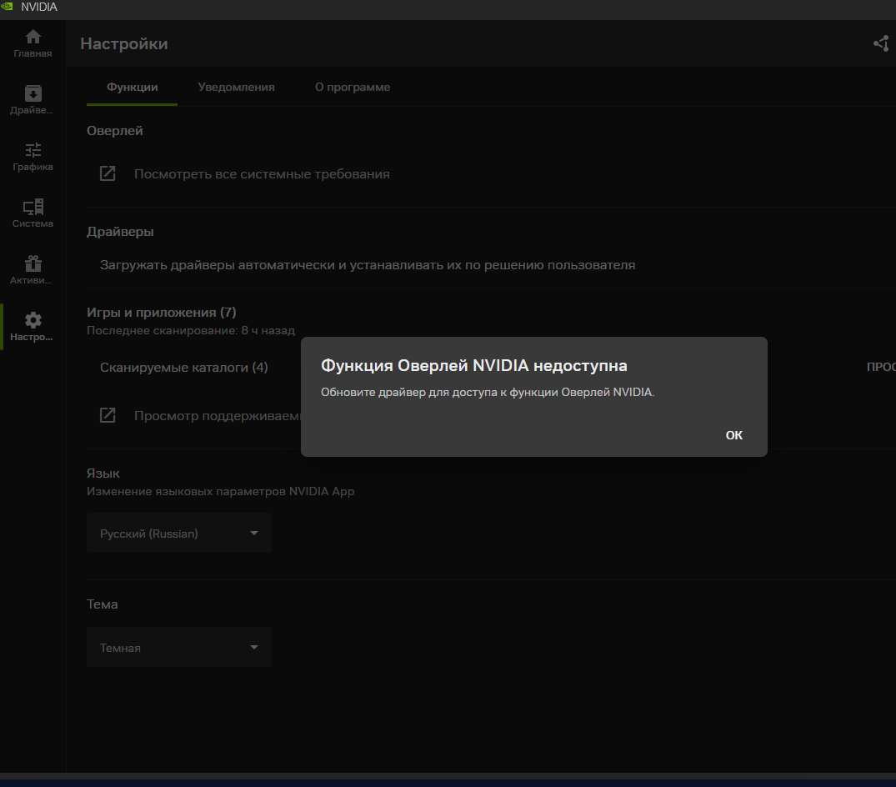Click the driver auto-download option text
This screenshot has width=896, height=787.
click(368, 265)
